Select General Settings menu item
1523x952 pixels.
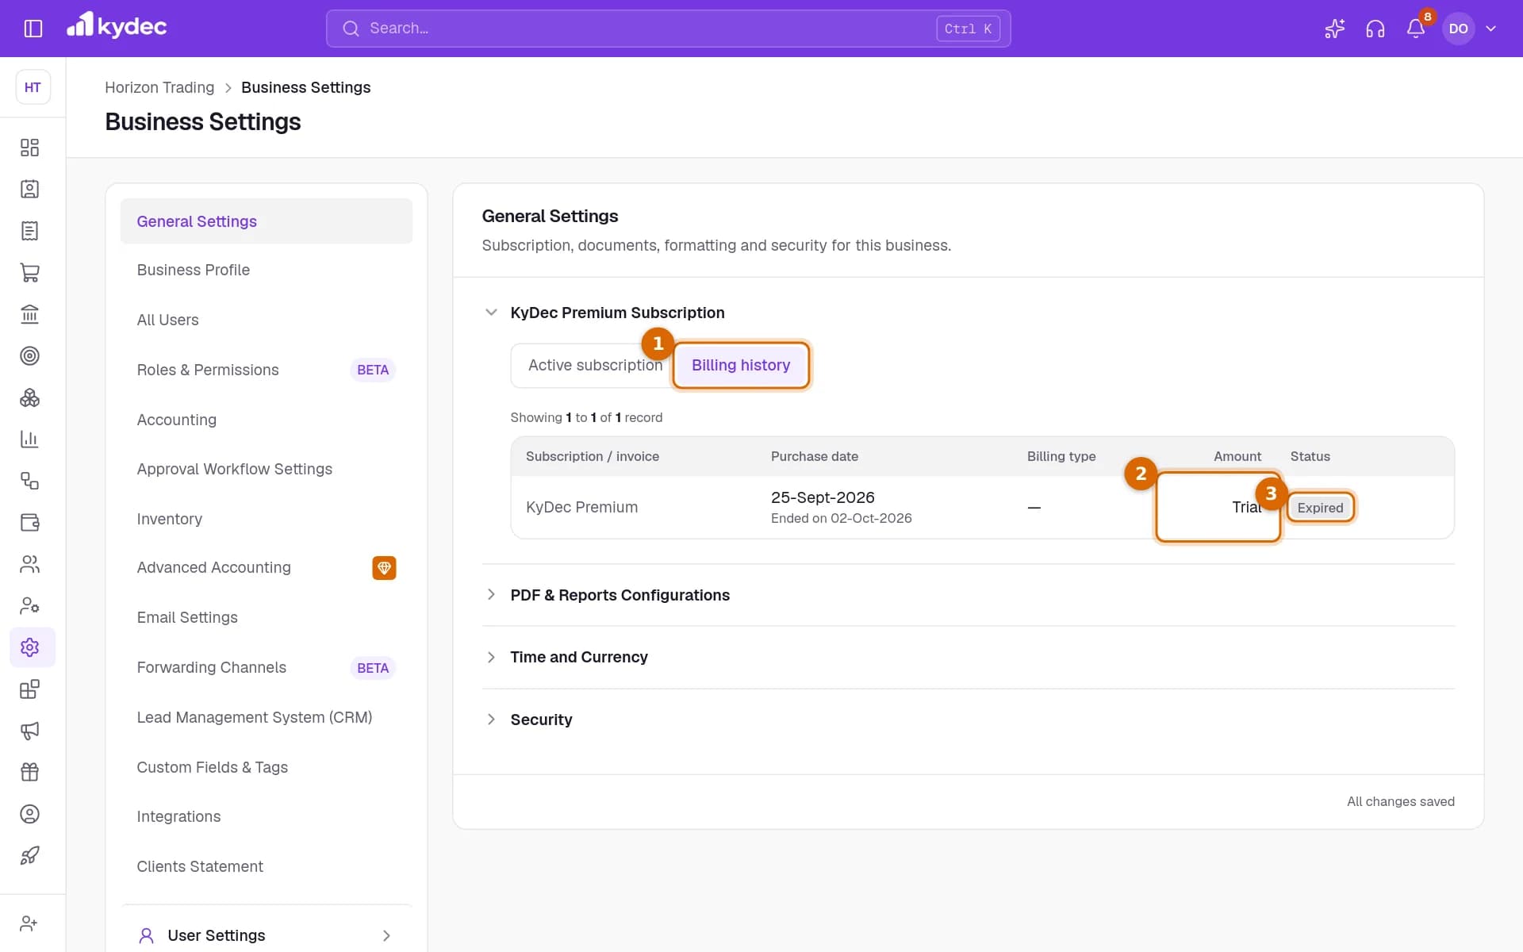click(x=267, y=221)
